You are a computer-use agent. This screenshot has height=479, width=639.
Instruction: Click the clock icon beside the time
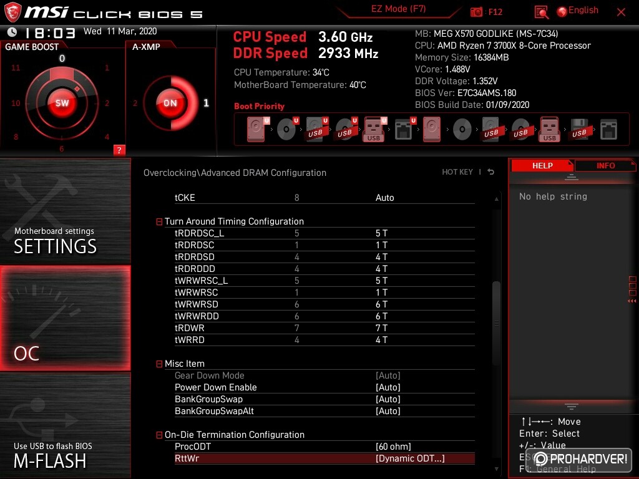(x=12, y=32)
